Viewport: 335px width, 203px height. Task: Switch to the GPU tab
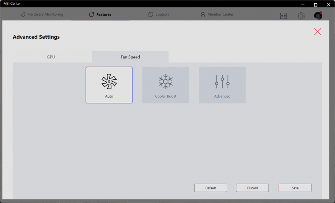51,57
